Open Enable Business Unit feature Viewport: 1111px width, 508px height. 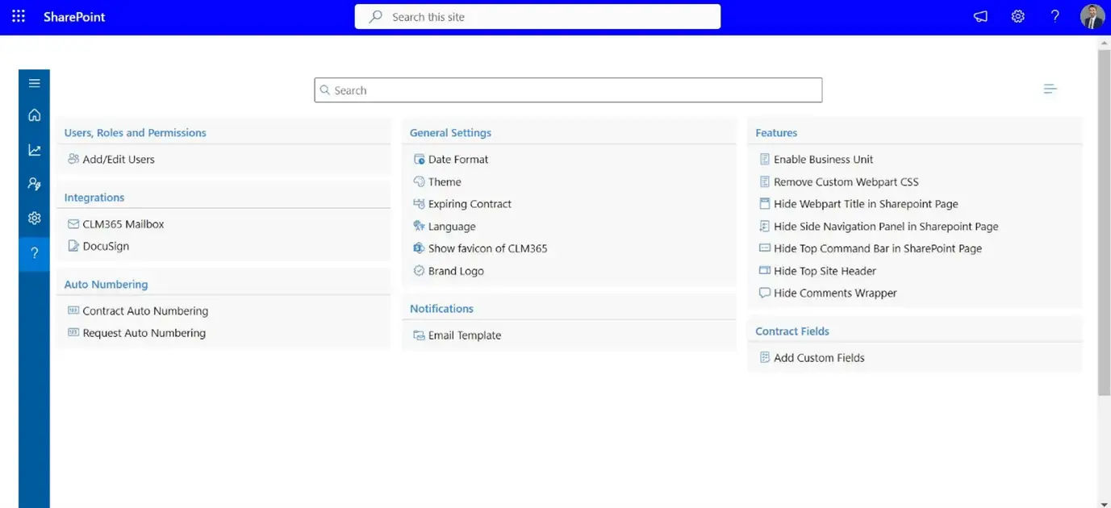[823, 160]
